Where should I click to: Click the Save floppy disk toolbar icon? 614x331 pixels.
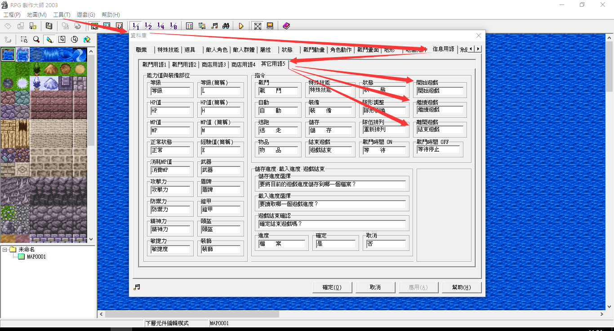pyautogui.click(x=49, y=26)
